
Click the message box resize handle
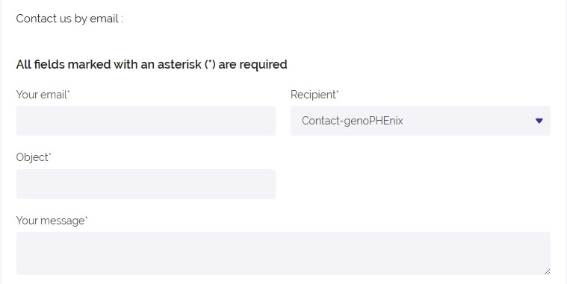[547, 271]
